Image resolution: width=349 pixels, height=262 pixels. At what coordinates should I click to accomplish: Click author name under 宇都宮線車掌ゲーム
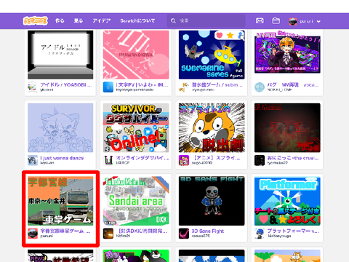click(47, 236)
